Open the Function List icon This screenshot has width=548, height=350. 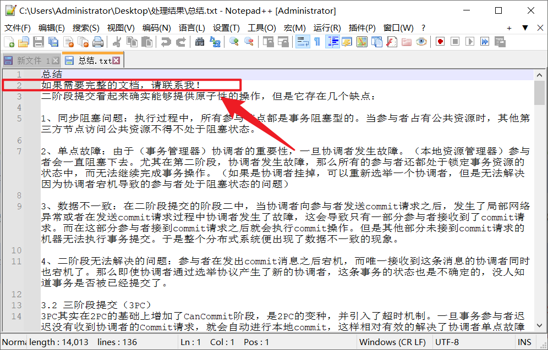(392, 42)
